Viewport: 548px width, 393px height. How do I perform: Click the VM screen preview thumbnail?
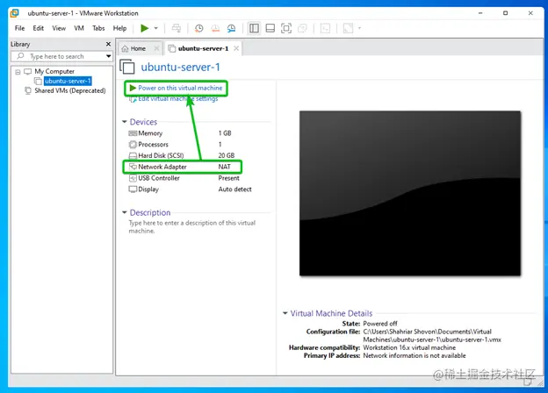tap(410, 193)
